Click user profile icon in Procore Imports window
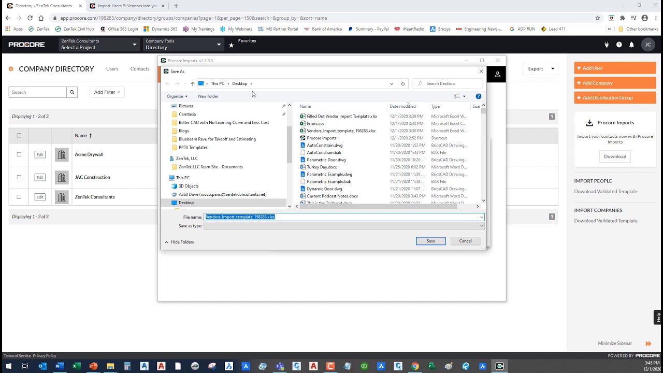Screen dimensions: 663x373 click(x=497, y=75)
